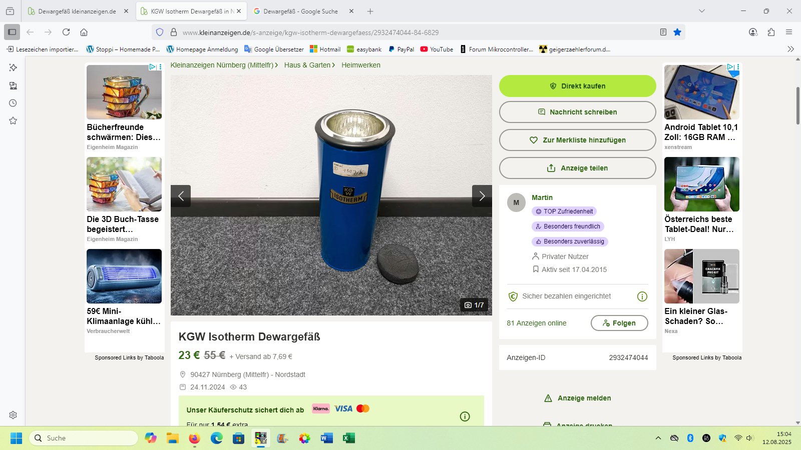Open Google Übersetzer bookmark
The image size is (801, 450).
point(274,49)
